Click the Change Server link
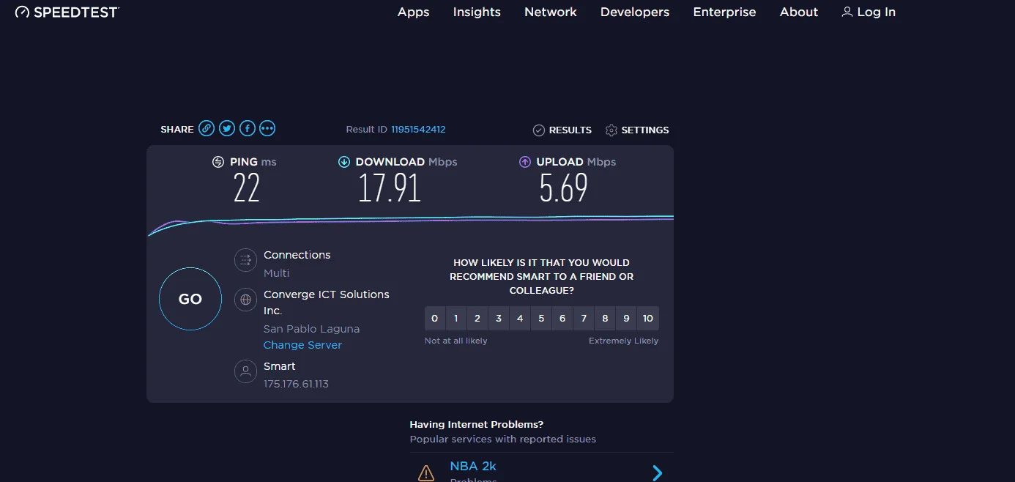Image resolution: width=1015 pixels, height=482 pixels. point(302,345)
